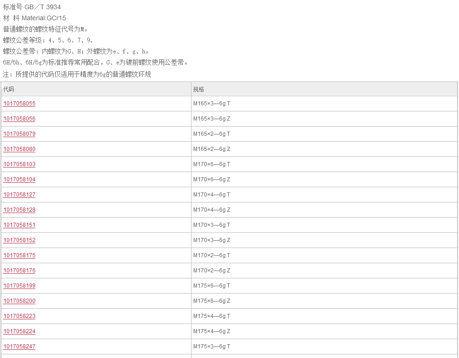Open product code link 1017058080
The height and width of the screenshot is (358, 459).
pos(19,149)
